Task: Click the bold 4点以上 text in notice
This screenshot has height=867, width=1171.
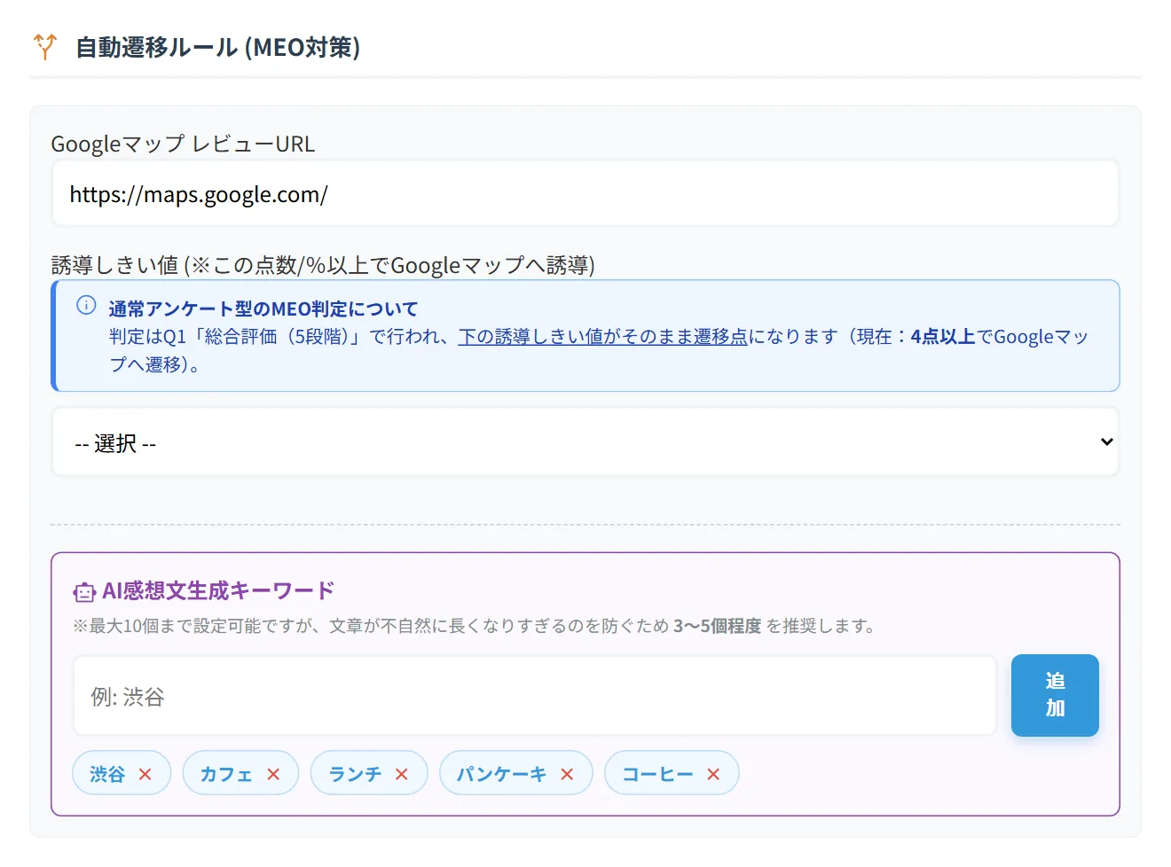Action: point(943,337)
